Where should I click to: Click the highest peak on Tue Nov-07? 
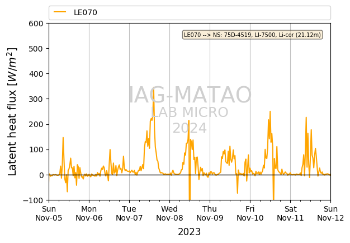coord(153,88)
